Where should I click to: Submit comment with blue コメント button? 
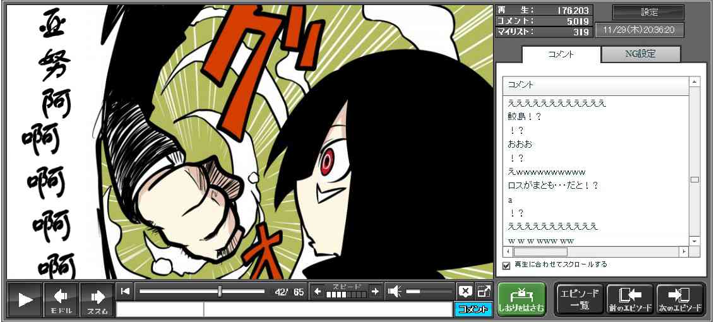click(x=472, y=309)
